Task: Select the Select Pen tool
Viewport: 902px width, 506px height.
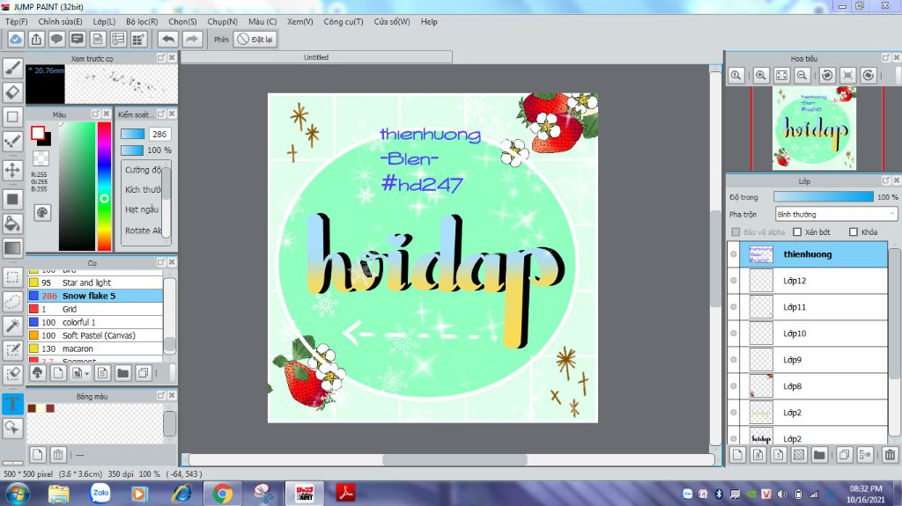Action: tap(12, 350)
